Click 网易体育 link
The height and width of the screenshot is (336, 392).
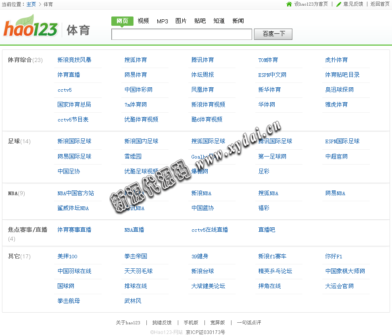point(136,75)
